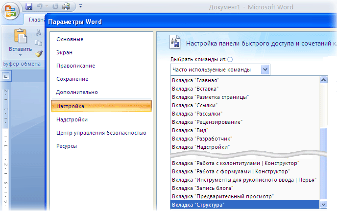The height and width of the screenshot is (212, 337).
Task: Click the Cut scissors icon
Action: point(39,32)
